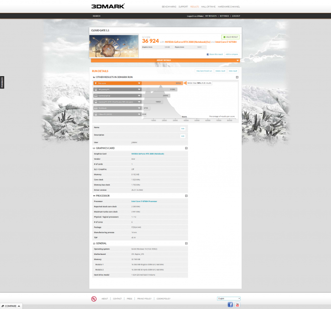
Task: Open the NVIDIA GeForce RTX 2080 Notebook link
Action: [x=148, y=154]
